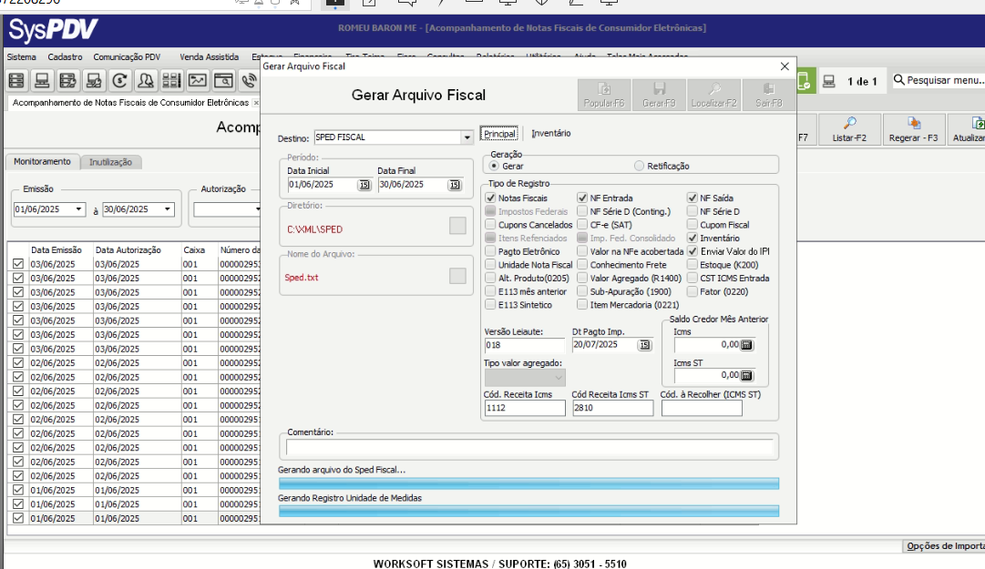Viewport: 985px width, 569px height.
Task: Open the Data Final calendar picker
Action: (454, 185)
